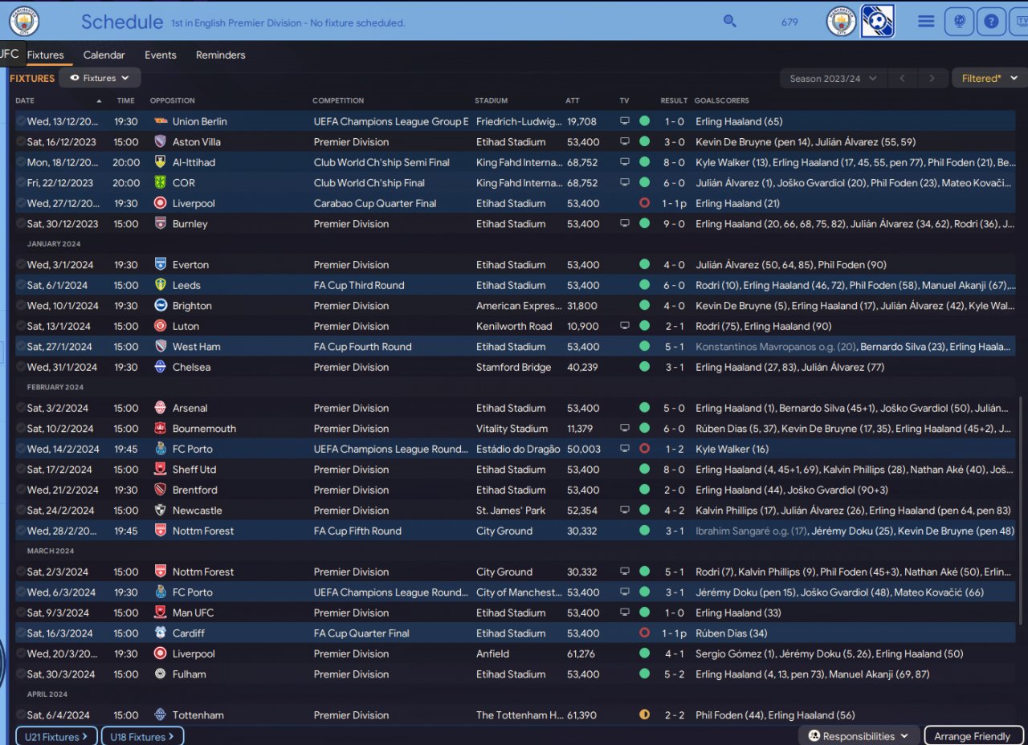Toggle the check circle on the Burnley row
1028x745 pixels.
point(20,224)
